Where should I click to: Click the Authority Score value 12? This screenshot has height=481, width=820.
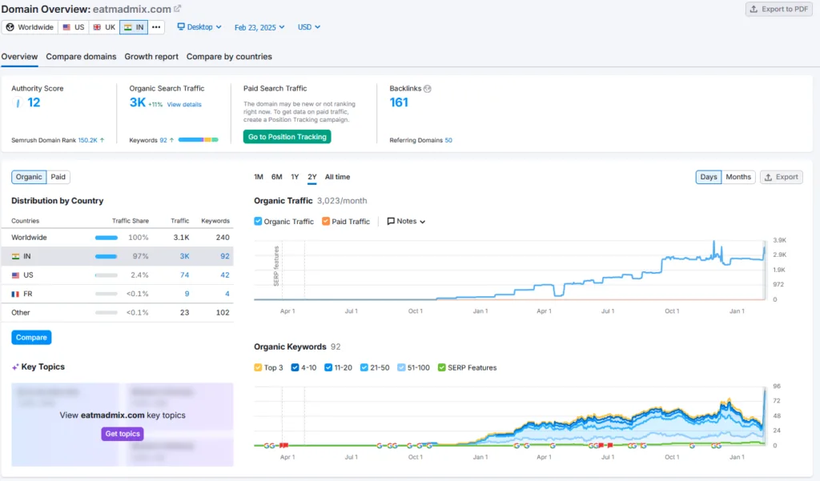34,102
